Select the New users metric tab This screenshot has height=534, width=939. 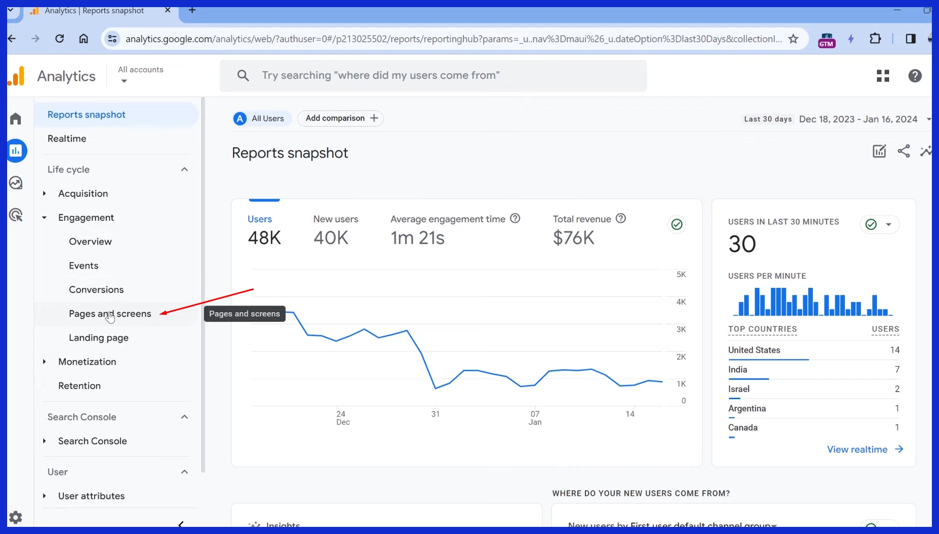336,230
